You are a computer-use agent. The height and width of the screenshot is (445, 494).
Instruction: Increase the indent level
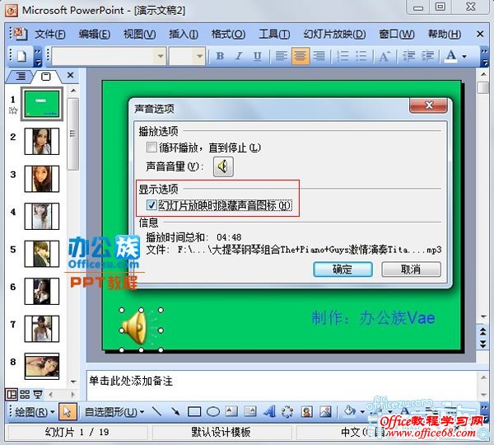(x=427, y=56)
